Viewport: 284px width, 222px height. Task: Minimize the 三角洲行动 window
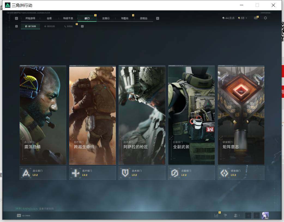pos(241,5)
